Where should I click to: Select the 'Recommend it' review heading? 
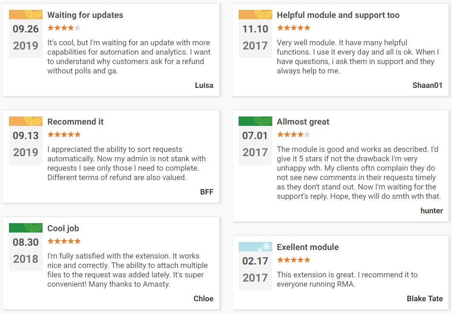[76, 122]
